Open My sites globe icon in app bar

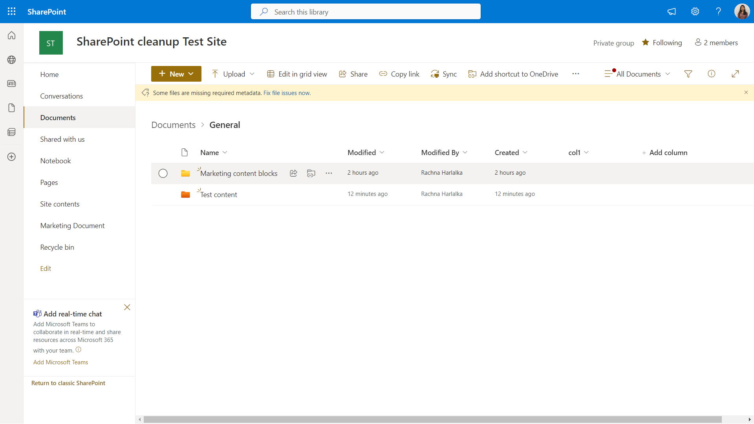point(12,60)
